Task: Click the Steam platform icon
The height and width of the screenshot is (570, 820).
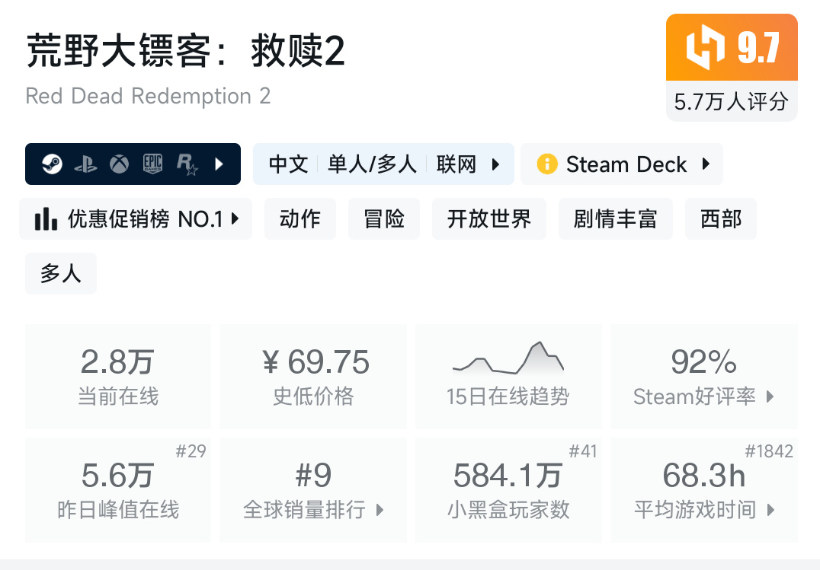Action: pyautogui.click(x=53, y=164)
